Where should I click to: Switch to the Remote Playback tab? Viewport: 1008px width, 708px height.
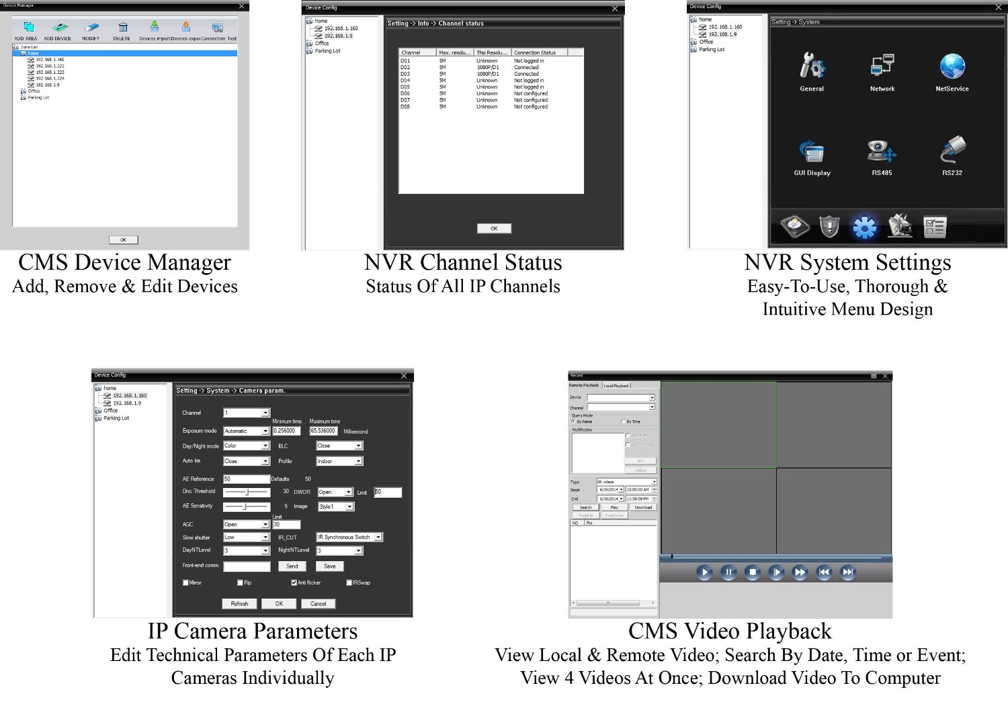(584, 385)
